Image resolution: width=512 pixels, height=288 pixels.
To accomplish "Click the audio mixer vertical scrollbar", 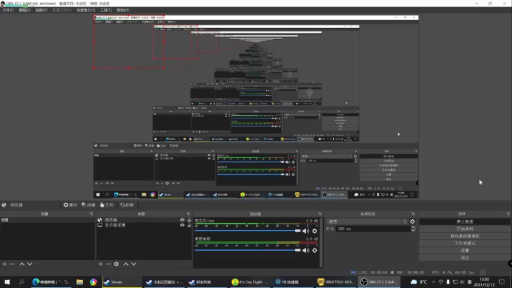I will (x=321, y=243).
